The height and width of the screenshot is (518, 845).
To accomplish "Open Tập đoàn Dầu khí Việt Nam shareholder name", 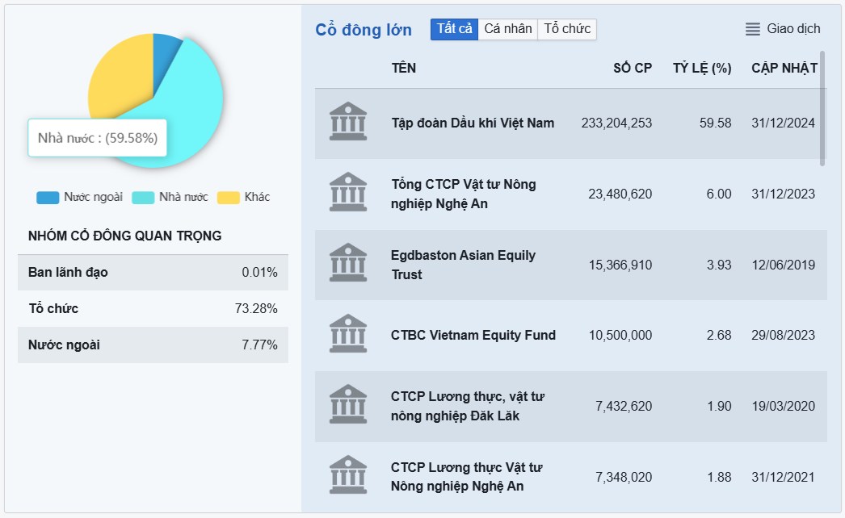I will tap(473, 123).
